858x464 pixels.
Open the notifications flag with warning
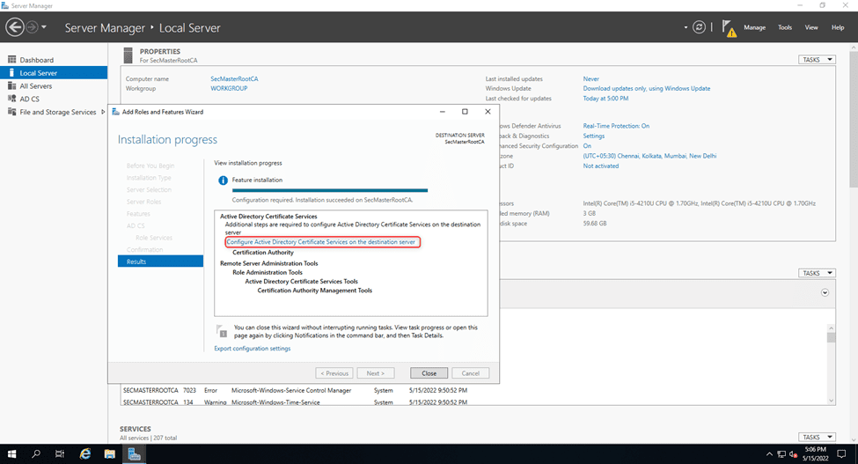[729, 28]
